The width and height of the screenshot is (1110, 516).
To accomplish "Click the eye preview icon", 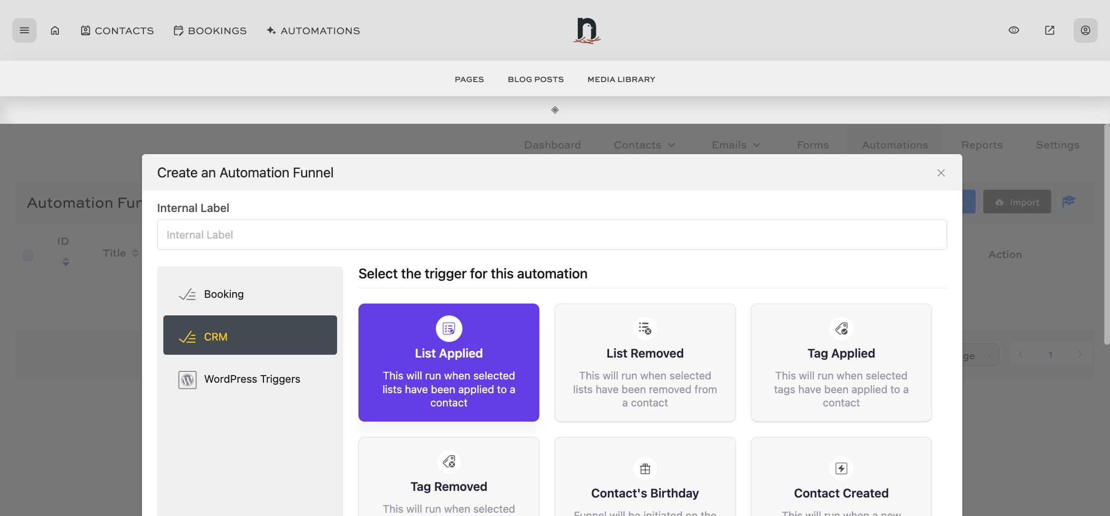I will pyautogui.click(x=1014, y=30).
